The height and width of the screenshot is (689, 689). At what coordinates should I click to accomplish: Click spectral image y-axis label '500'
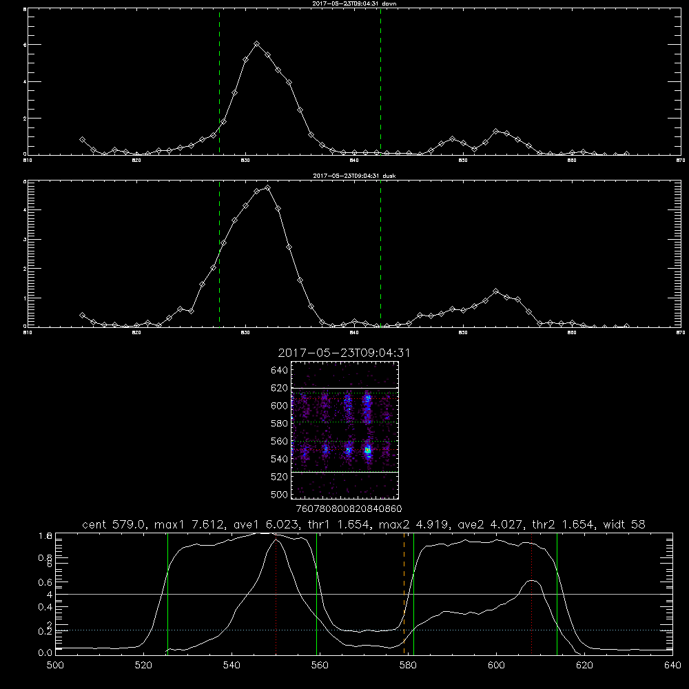pyautogui.click(x=279, y=494)
